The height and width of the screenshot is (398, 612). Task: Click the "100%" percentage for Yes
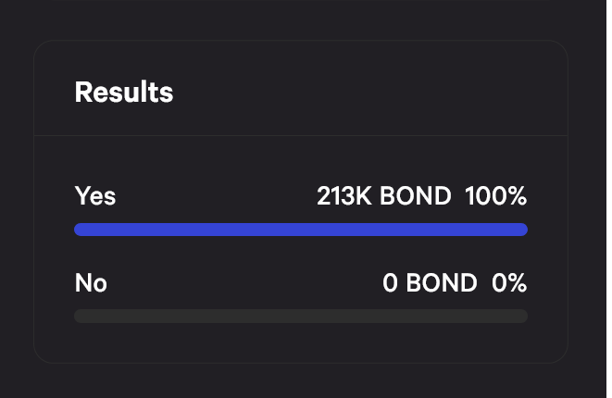[x=495, y=196]
